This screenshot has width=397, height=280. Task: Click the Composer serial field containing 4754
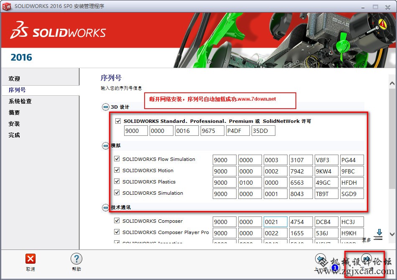301,222
